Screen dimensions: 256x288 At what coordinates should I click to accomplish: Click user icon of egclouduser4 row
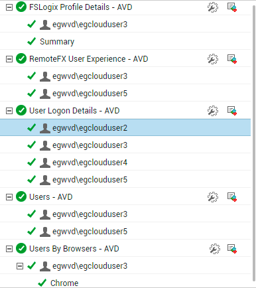point(45,163)
